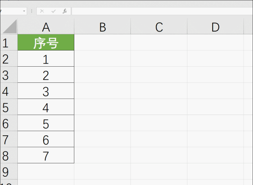Image resolution: width=253 pixels, height=185 pixels.
Task: Select cell A5 containing 4
Action: point(46,107)
